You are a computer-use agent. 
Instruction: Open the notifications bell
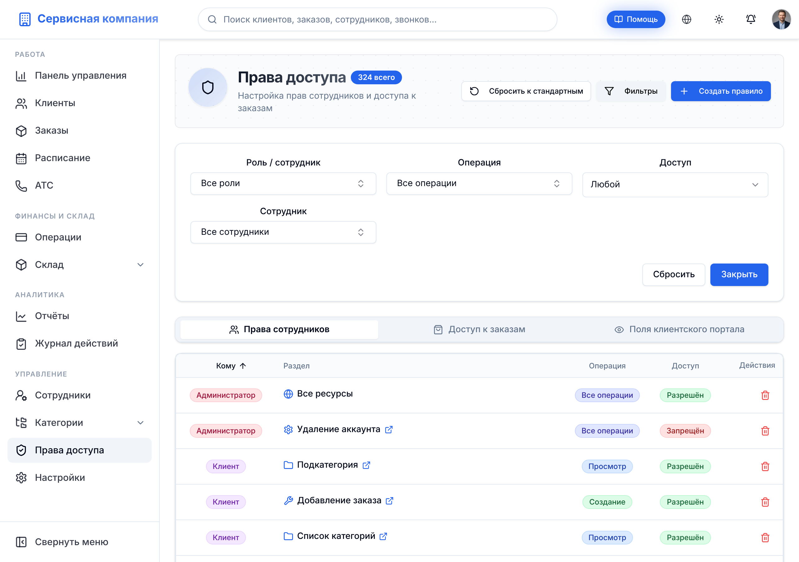(x=751, y=19)
